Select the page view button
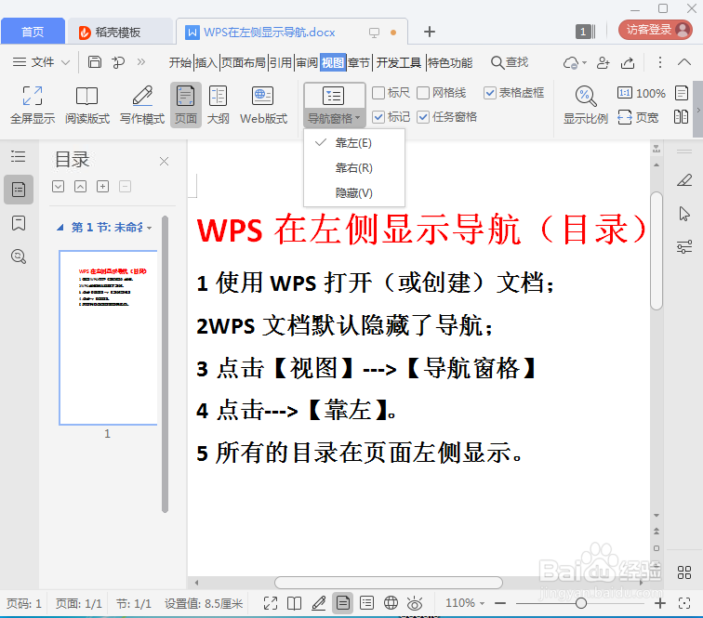 coord(186,105)
